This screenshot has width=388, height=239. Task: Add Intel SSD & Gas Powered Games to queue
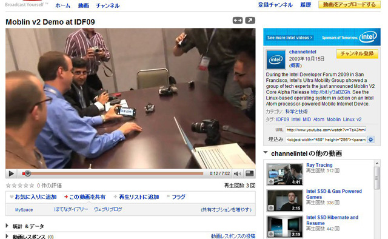[271, 208]
